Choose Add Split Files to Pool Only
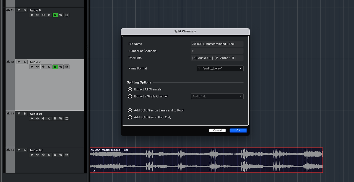 pos(130,117)
